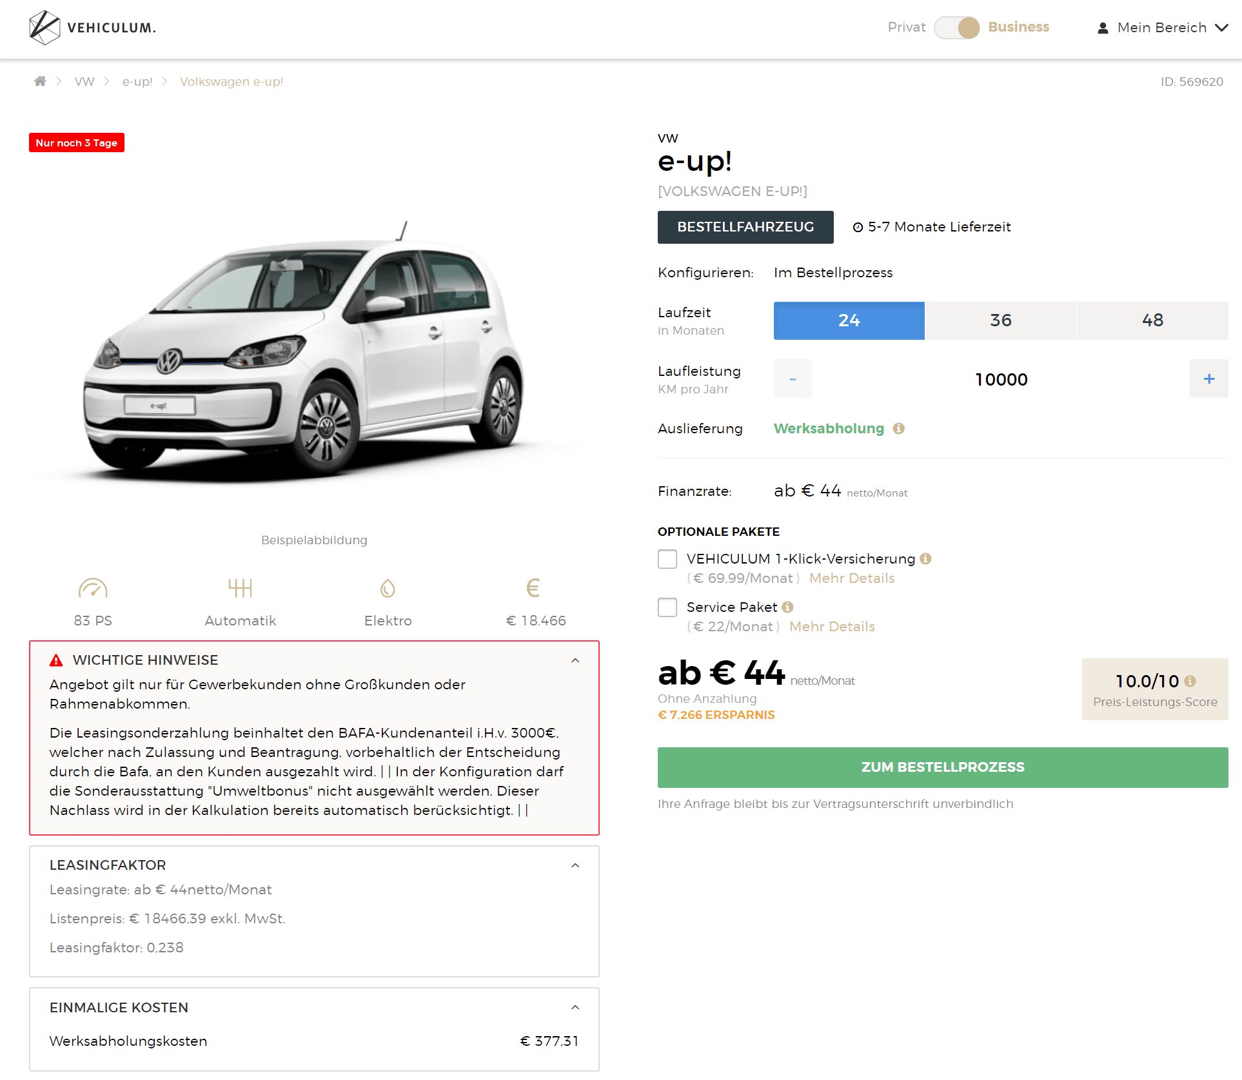Viewport: 1242px width, 1080px height.
Task: Click Nur noch 3 Tage badge
Action: click(77, 142)
